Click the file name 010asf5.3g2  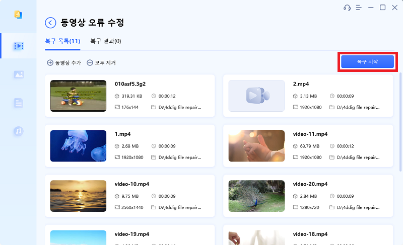(x=130, y=84)
